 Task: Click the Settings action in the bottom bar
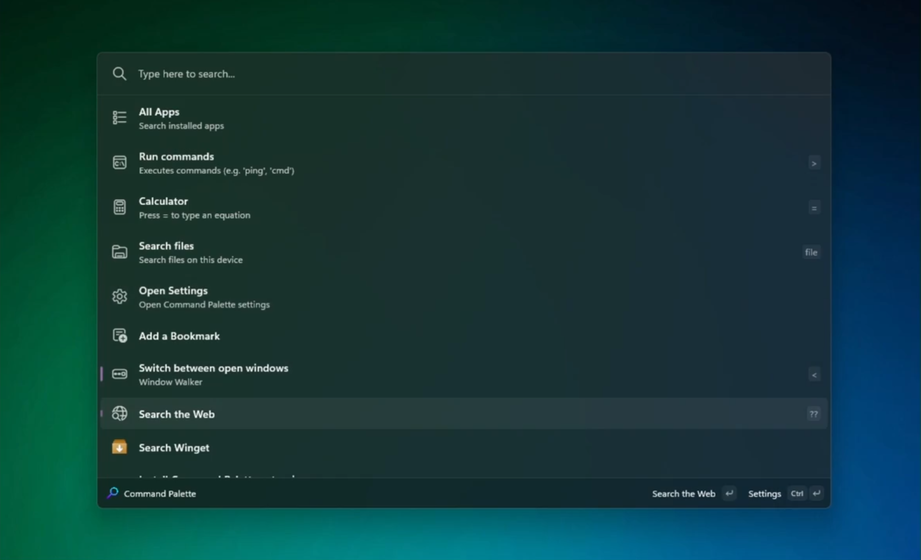coord(764,493)
